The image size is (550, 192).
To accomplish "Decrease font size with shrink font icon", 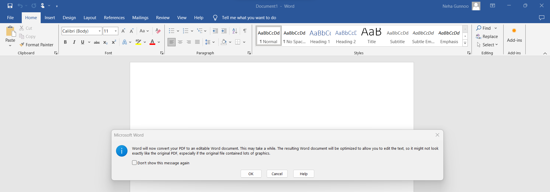I will coord(131,31).
